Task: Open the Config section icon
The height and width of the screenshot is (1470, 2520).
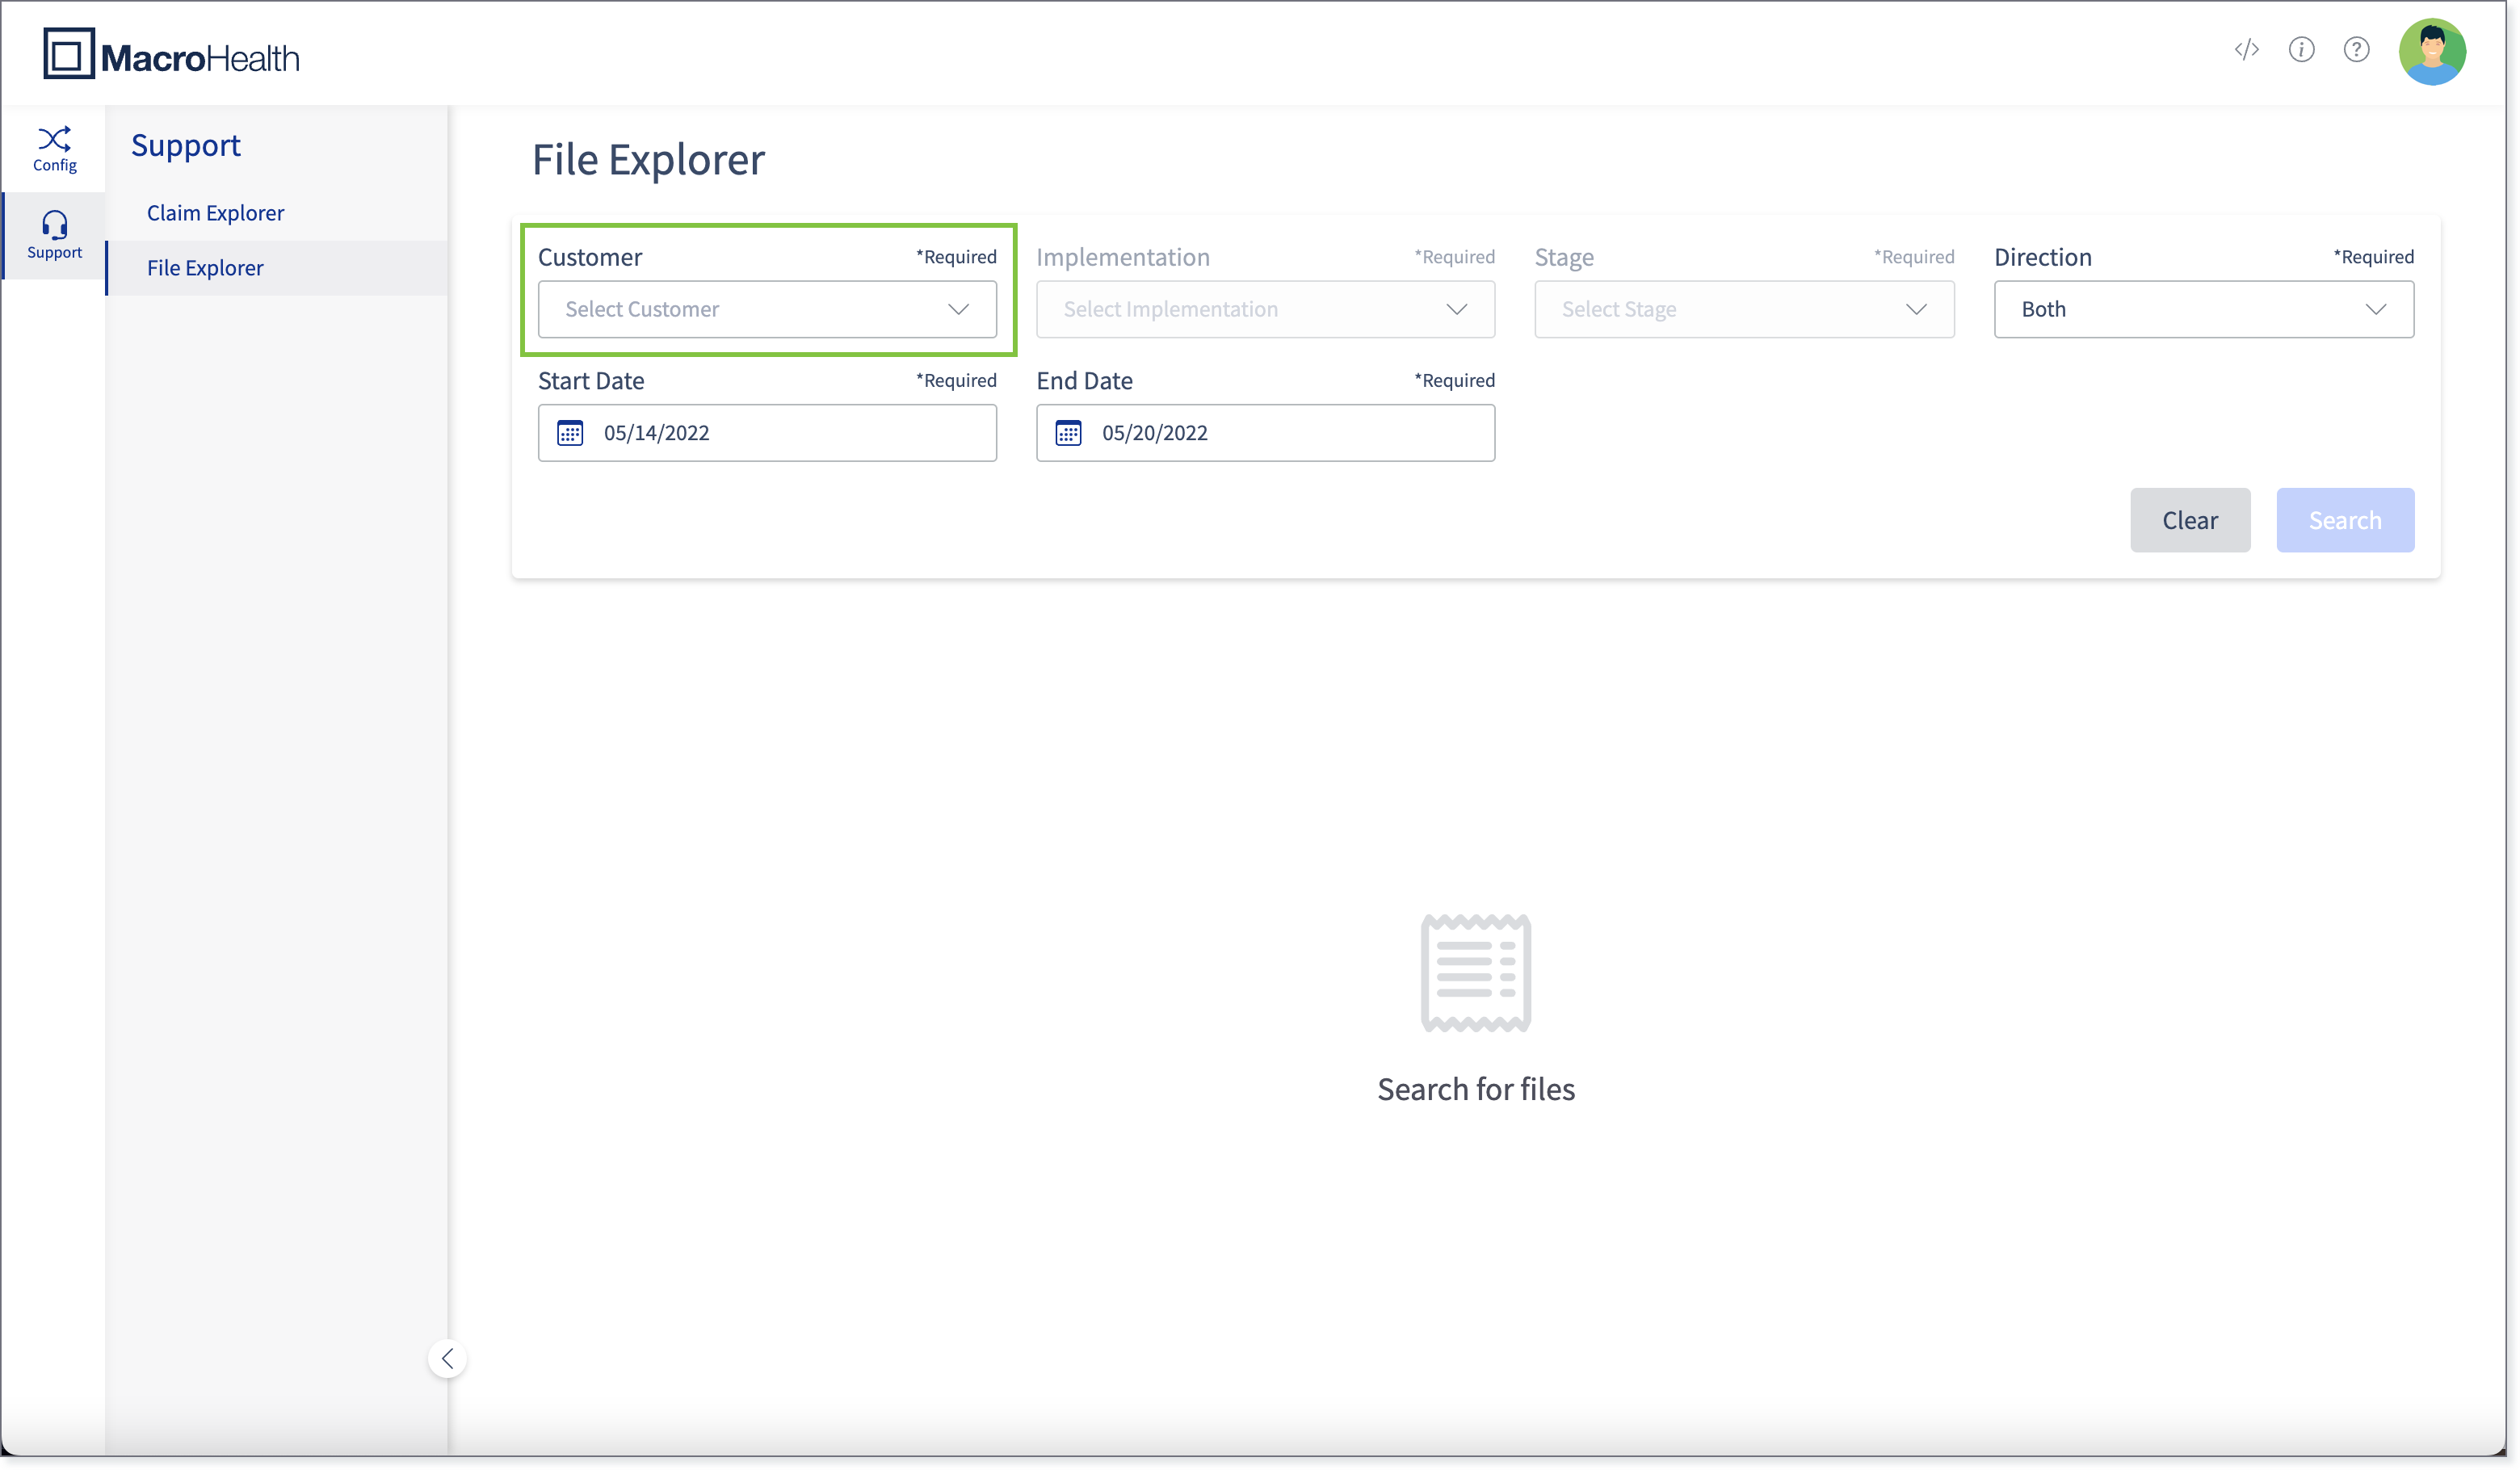Action: [54, 148]
